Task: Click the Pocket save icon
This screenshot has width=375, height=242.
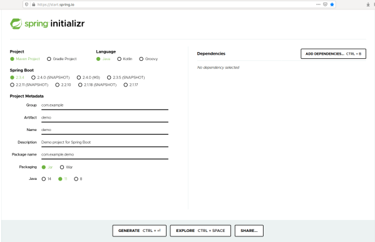Action: (x=325, y=4)
